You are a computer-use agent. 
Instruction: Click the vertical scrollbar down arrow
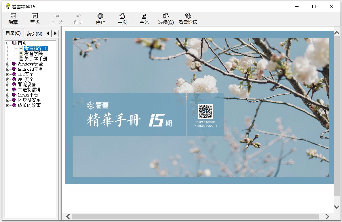pos(337,207)
